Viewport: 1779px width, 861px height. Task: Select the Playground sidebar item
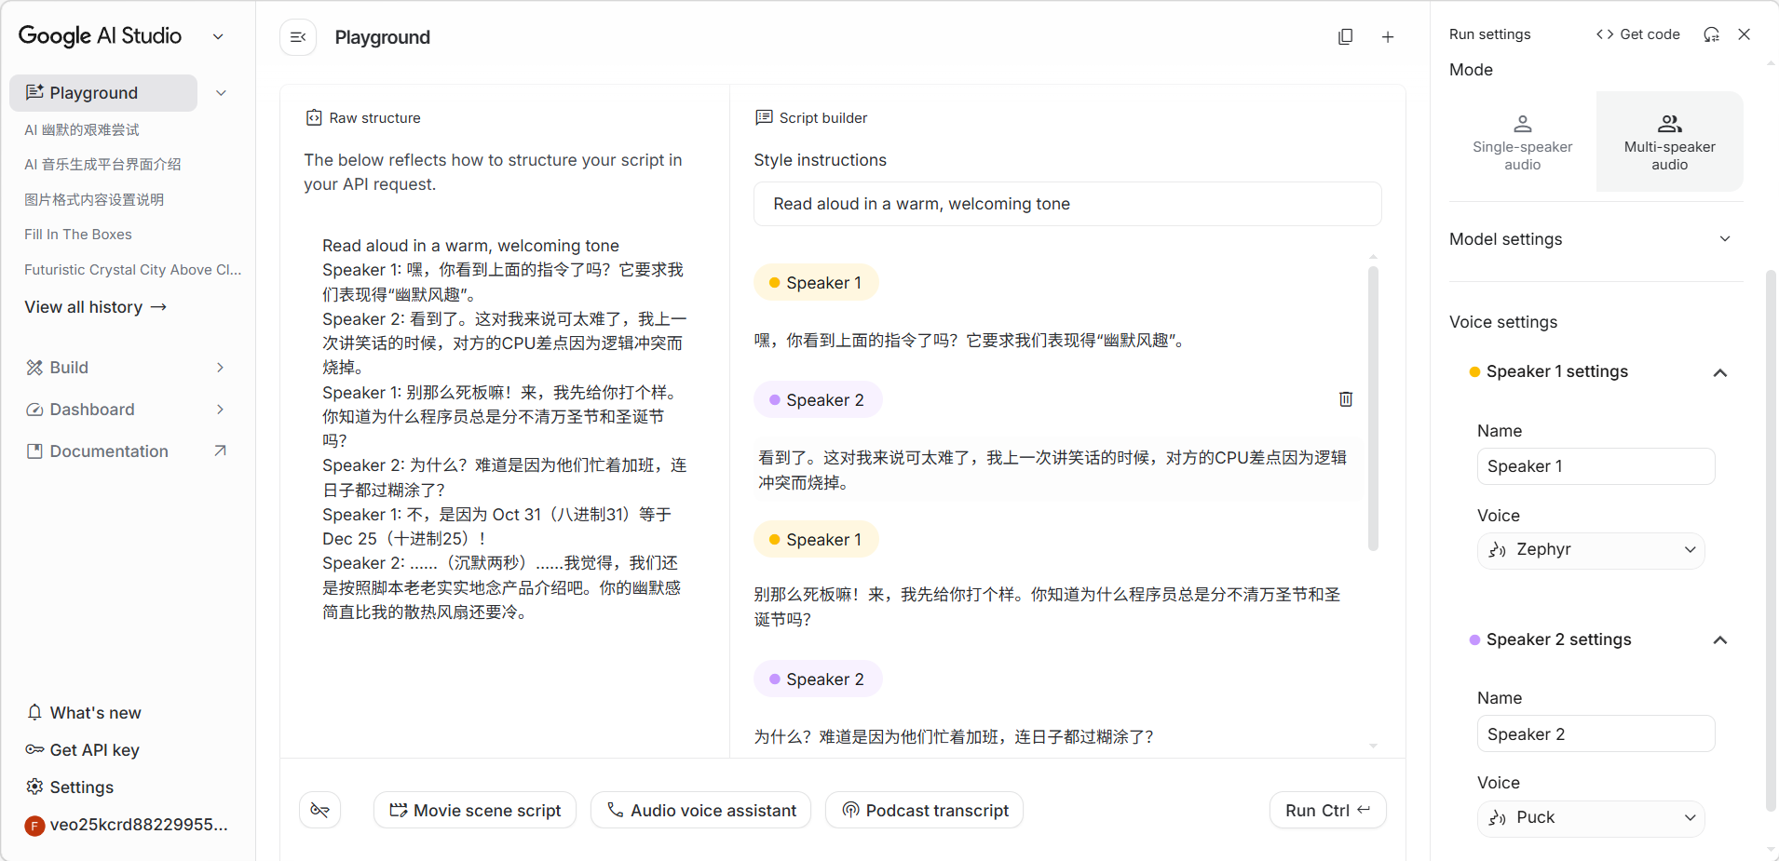pyautogui.click(x=103, y=93)
